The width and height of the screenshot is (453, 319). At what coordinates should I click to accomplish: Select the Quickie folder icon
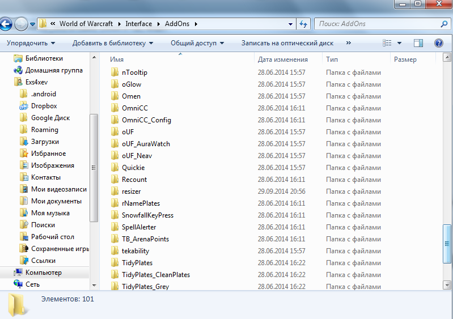[115, 168]
